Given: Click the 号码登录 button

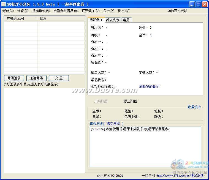Looking at the screenshot, I should [14, 78].
